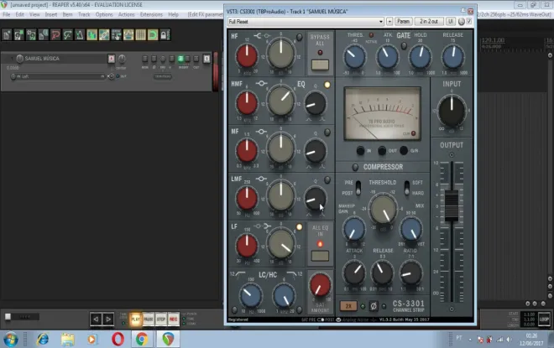This screenshot has width=554, height=348.
Task: Open Opera browser from the taskbar
Action: [x=118, y=340]
